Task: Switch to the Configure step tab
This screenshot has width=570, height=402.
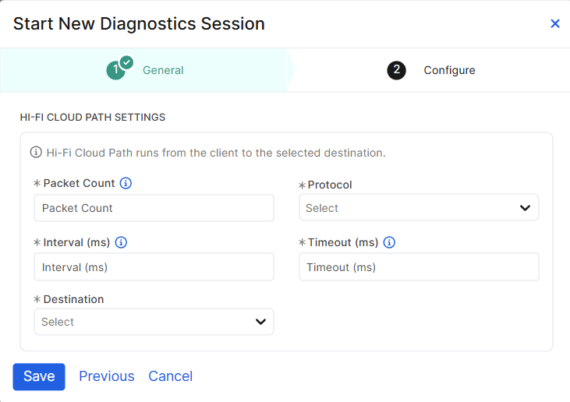Action: [x=449, y=70]
